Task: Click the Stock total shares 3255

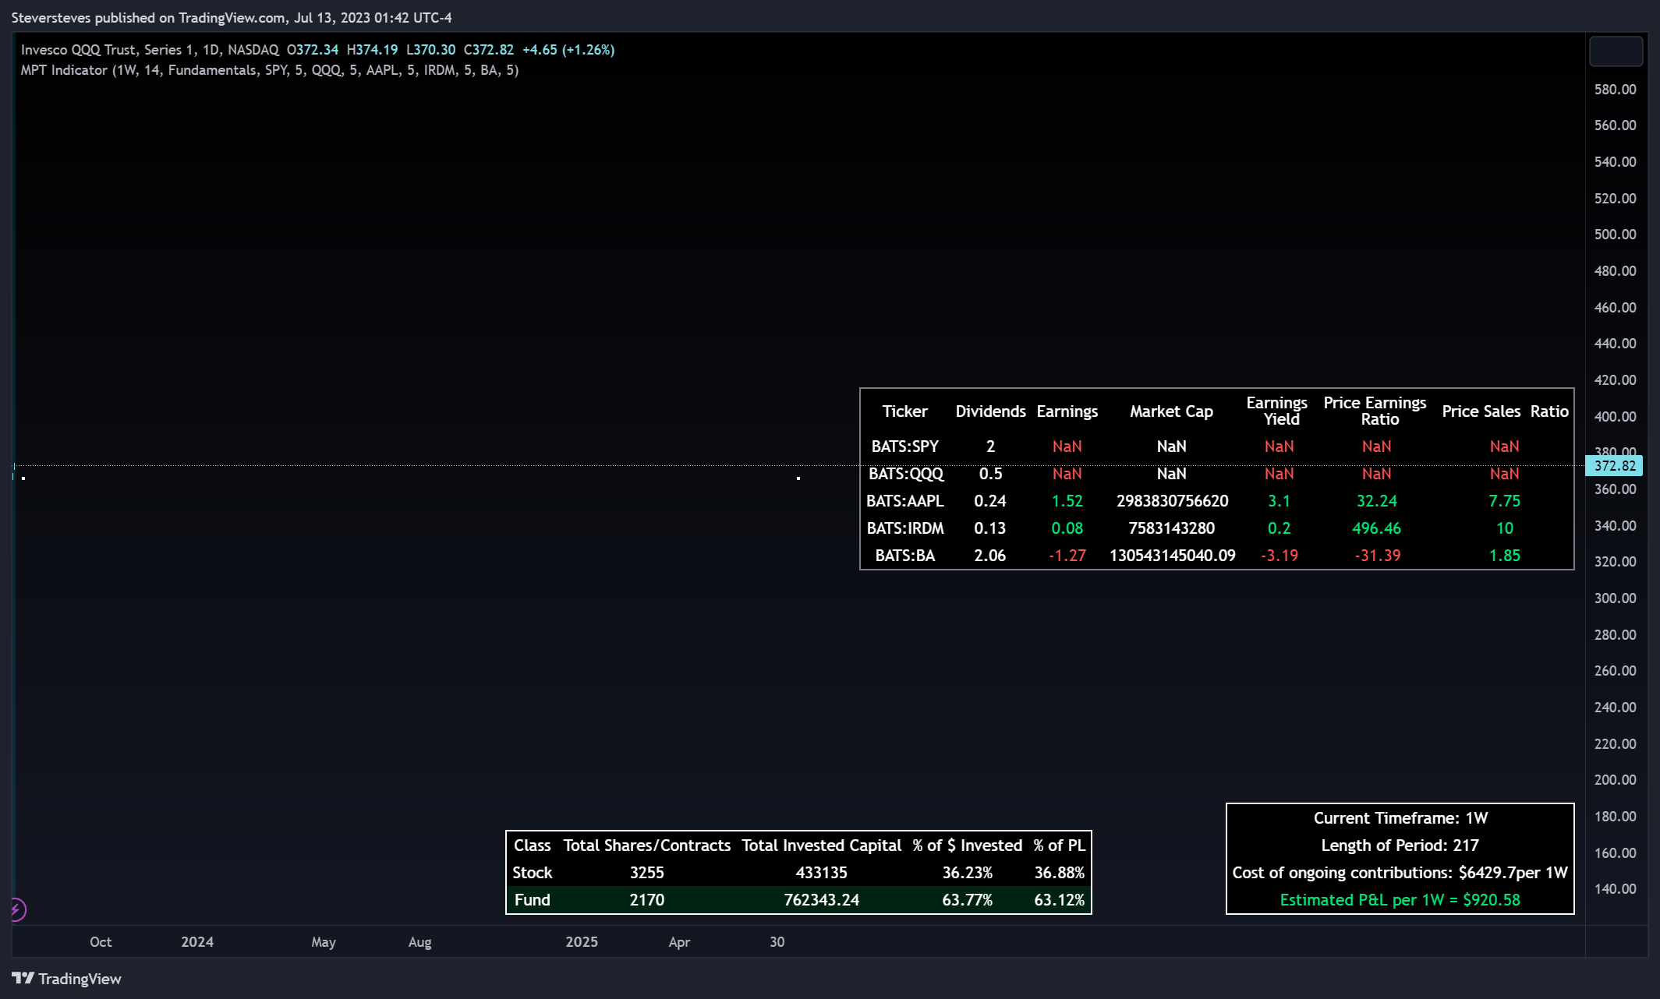Action: point(646,873)
